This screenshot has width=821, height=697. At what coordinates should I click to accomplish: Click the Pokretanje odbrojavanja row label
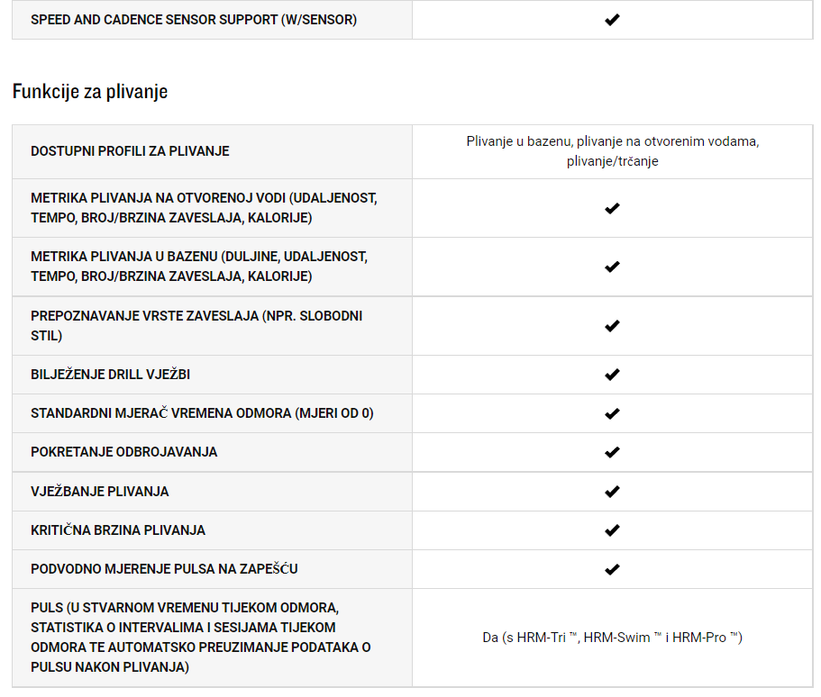pos(124,452)
